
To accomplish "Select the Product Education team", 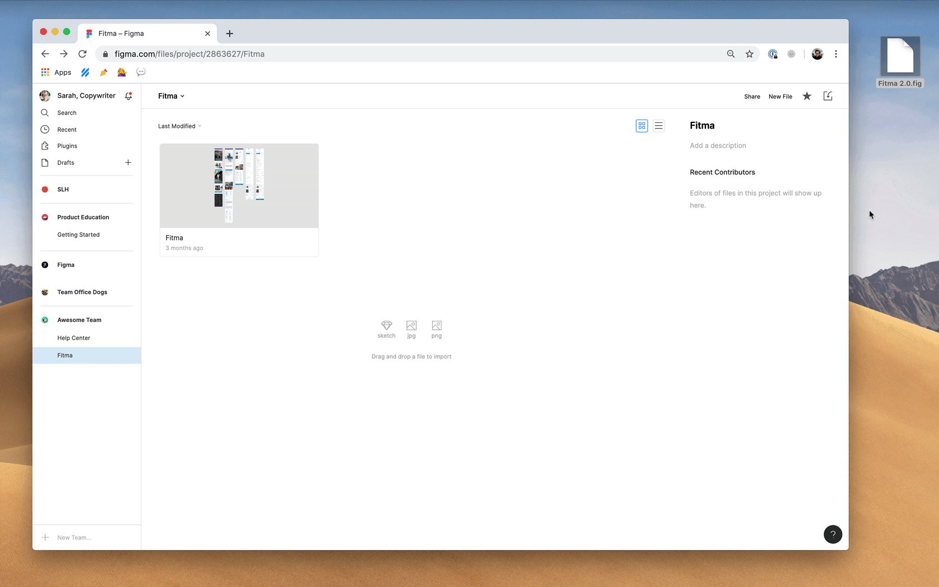I will [x=83, y=217].
